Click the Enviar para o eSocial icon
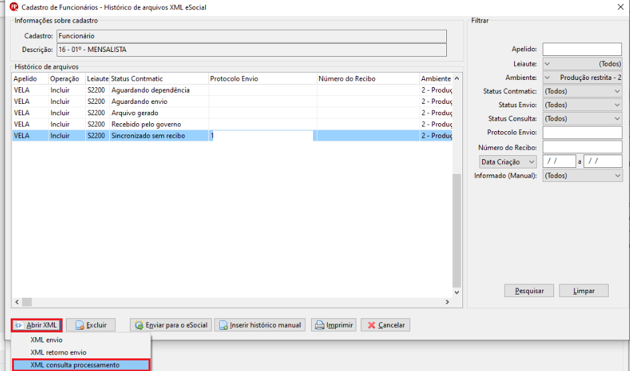The width and height of the screenshot is (630, 371). tap(139, 325)
